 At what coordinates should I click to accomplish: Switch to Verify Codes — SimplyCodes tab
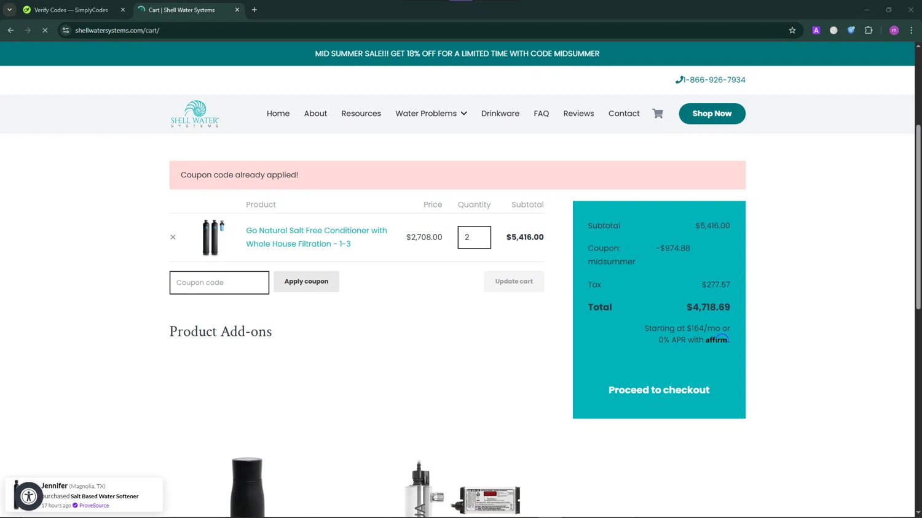[71, 10]
